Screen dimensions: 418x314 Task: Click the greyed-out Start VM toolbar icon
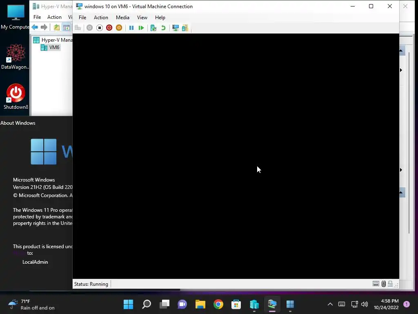coord(89,28)
